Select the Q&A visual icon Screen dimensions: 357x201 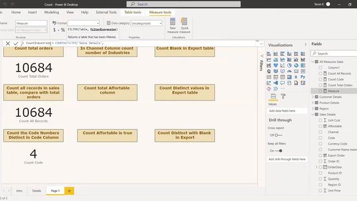point(283,83)
